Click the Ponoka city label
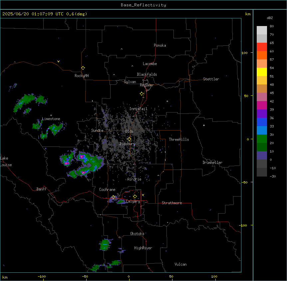This screenshot has width=287, height=281. click(x=160, y=45)
